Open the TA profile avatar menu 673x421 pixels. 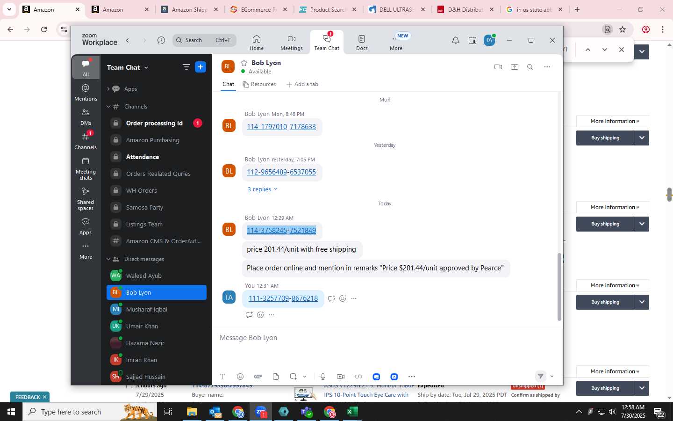click(x=489, y=40)
